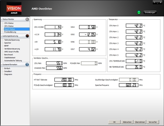Screen dimensions: 164x126
Task: Open the Stabilitätstest page
Action: tap(10, 58)
